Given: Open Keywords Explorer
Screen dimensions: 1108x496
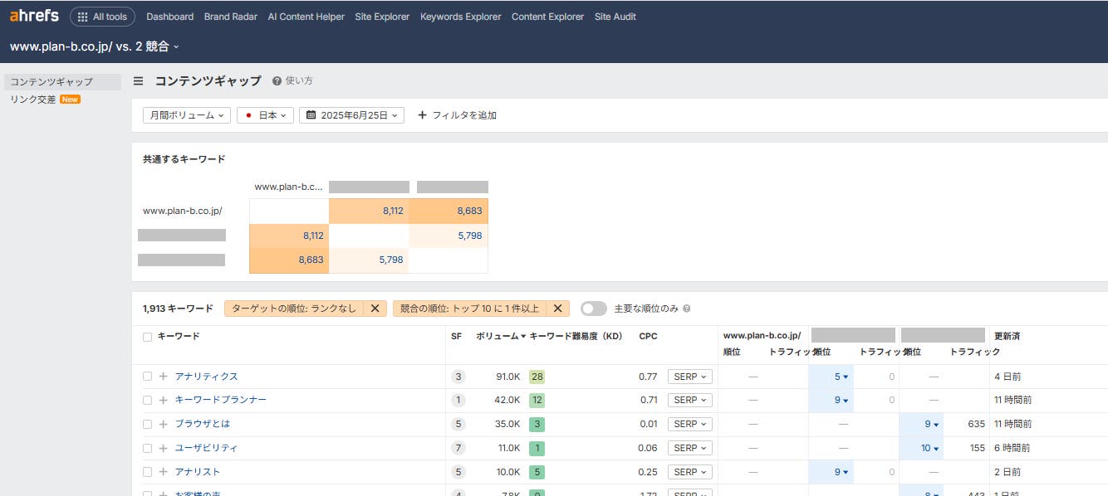Looking at the screenshot, I should 461,17.
